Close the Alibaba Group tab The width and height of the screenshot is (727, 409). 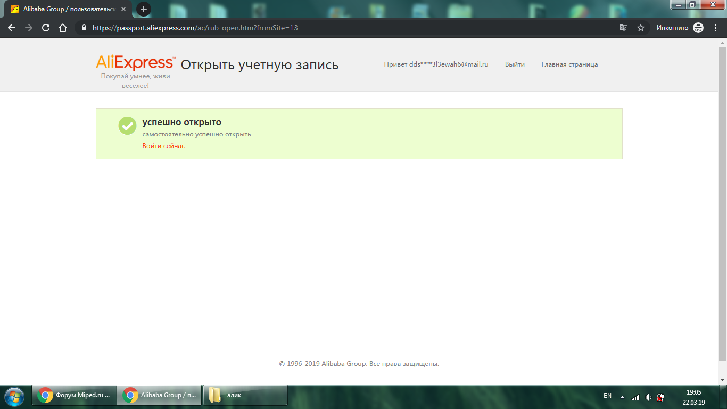[123, 9]
